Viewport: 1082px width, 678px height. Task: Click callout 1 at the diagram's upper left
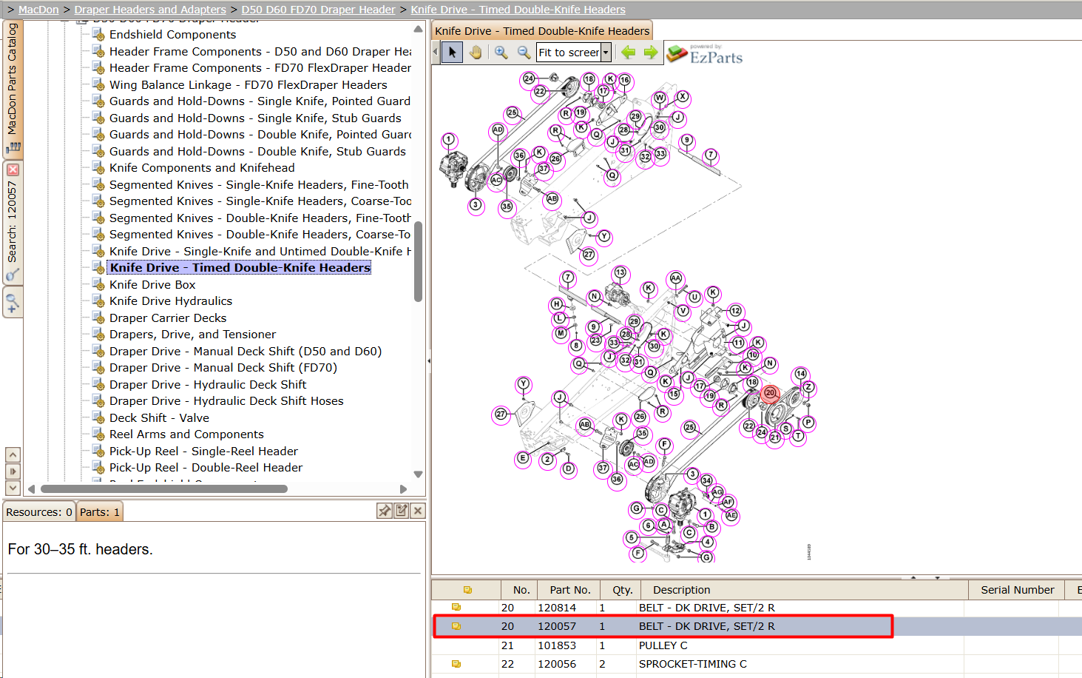[x=449, y=140]
